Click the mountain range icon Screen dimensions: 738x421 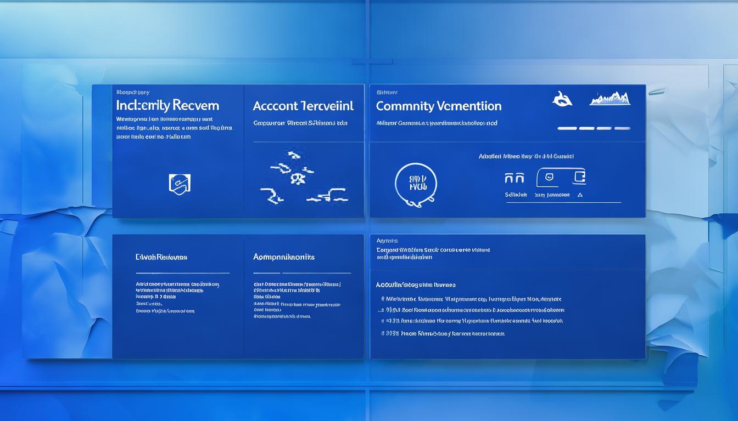click(x=610, y=99)
